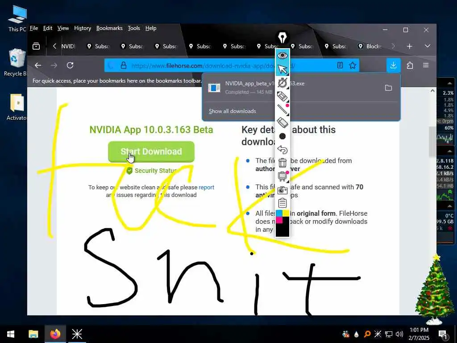Select the eraser tool in Epic Pen

282,123
